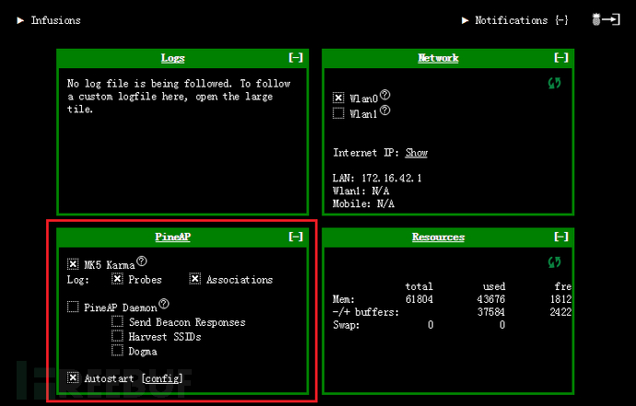Viewport: 636px width, 406px height.
Task: Enable the Wlan1 checkbox
Action: click(338, 113)
